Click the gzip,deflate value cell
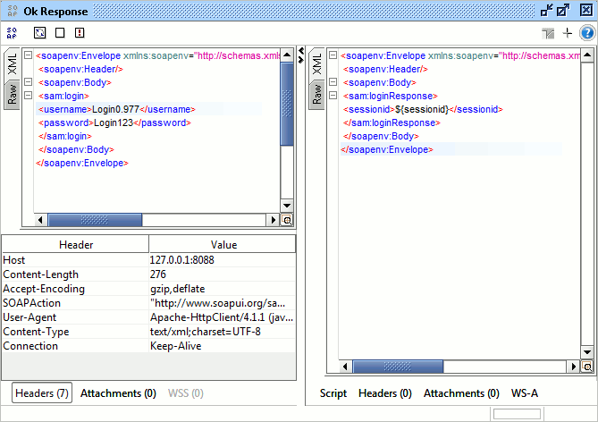The width and height of the screenshot is (598, 422). pyautogui.click(x=223, y=289)
